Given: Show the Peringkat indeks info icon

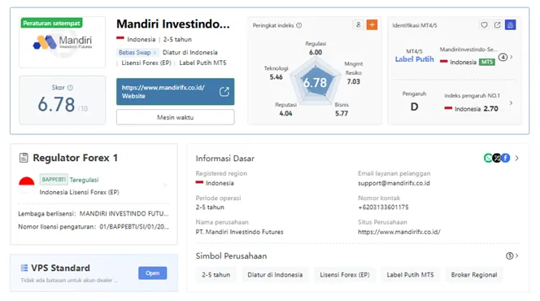Looking at the screenshot, I should 299,25.
